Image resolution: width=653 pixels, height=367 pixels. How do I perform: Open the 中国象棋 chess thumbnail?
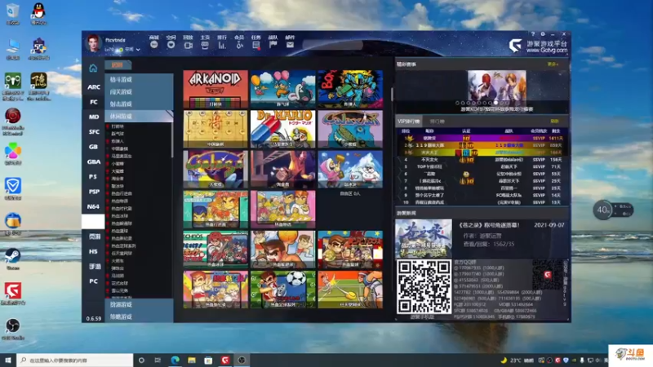[x=215, y=129]
